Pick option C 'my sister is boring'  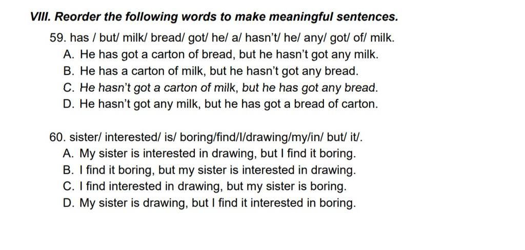205,186
